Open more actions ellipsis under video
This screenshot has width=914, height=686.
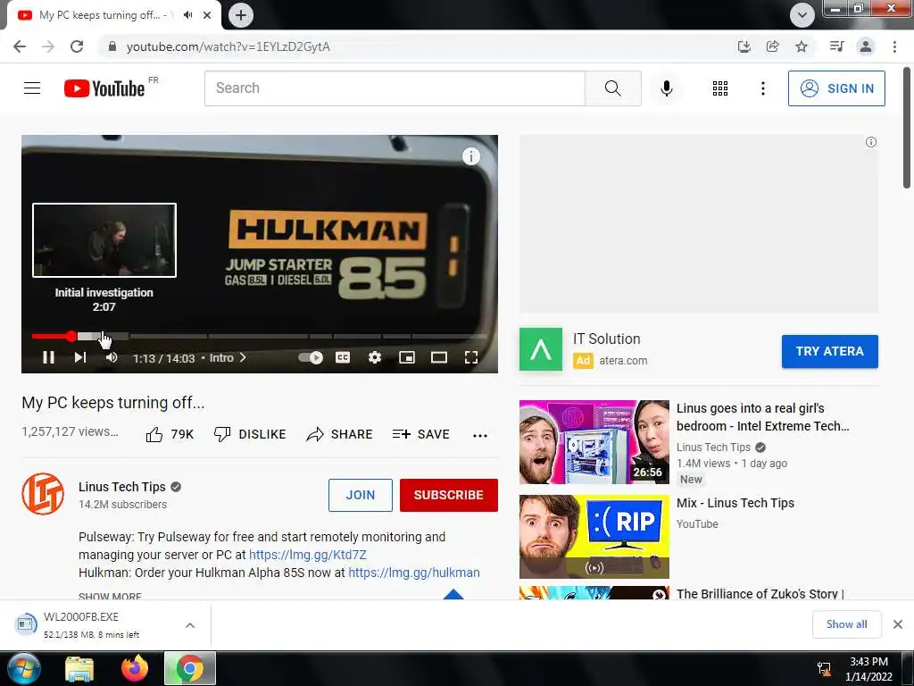coord(480,435)
